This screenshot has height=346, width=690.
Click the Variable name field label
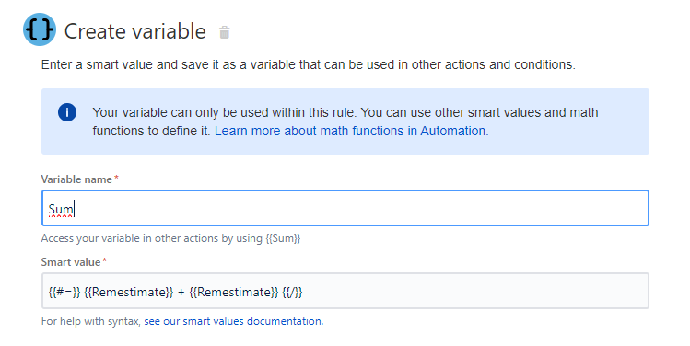tap(76, 179)
